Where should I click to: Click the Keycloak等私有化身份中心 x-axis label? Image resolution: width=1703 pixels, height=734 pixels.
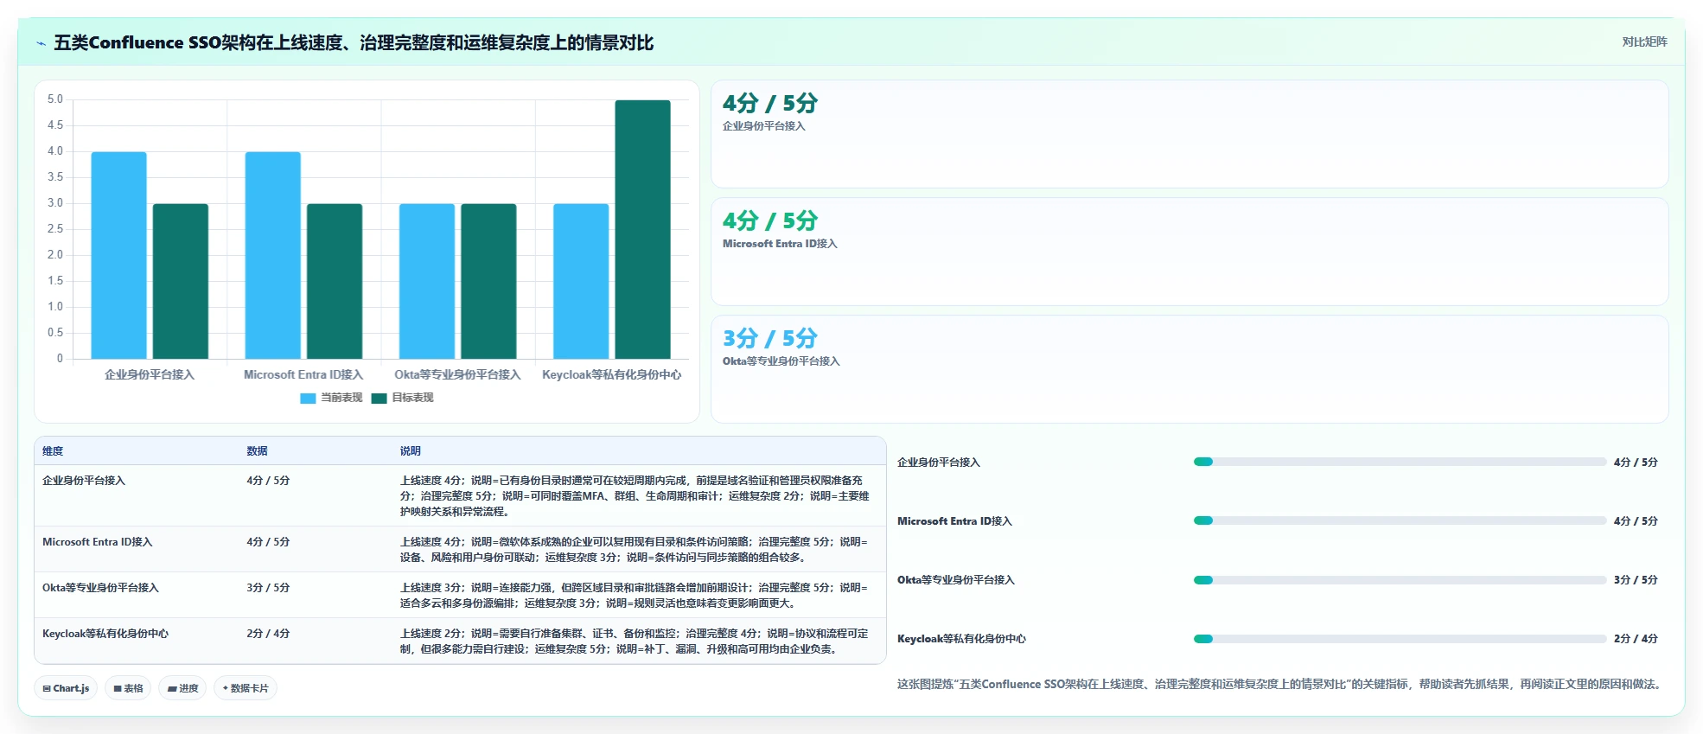pyautogui.click(x=612, y=375)
